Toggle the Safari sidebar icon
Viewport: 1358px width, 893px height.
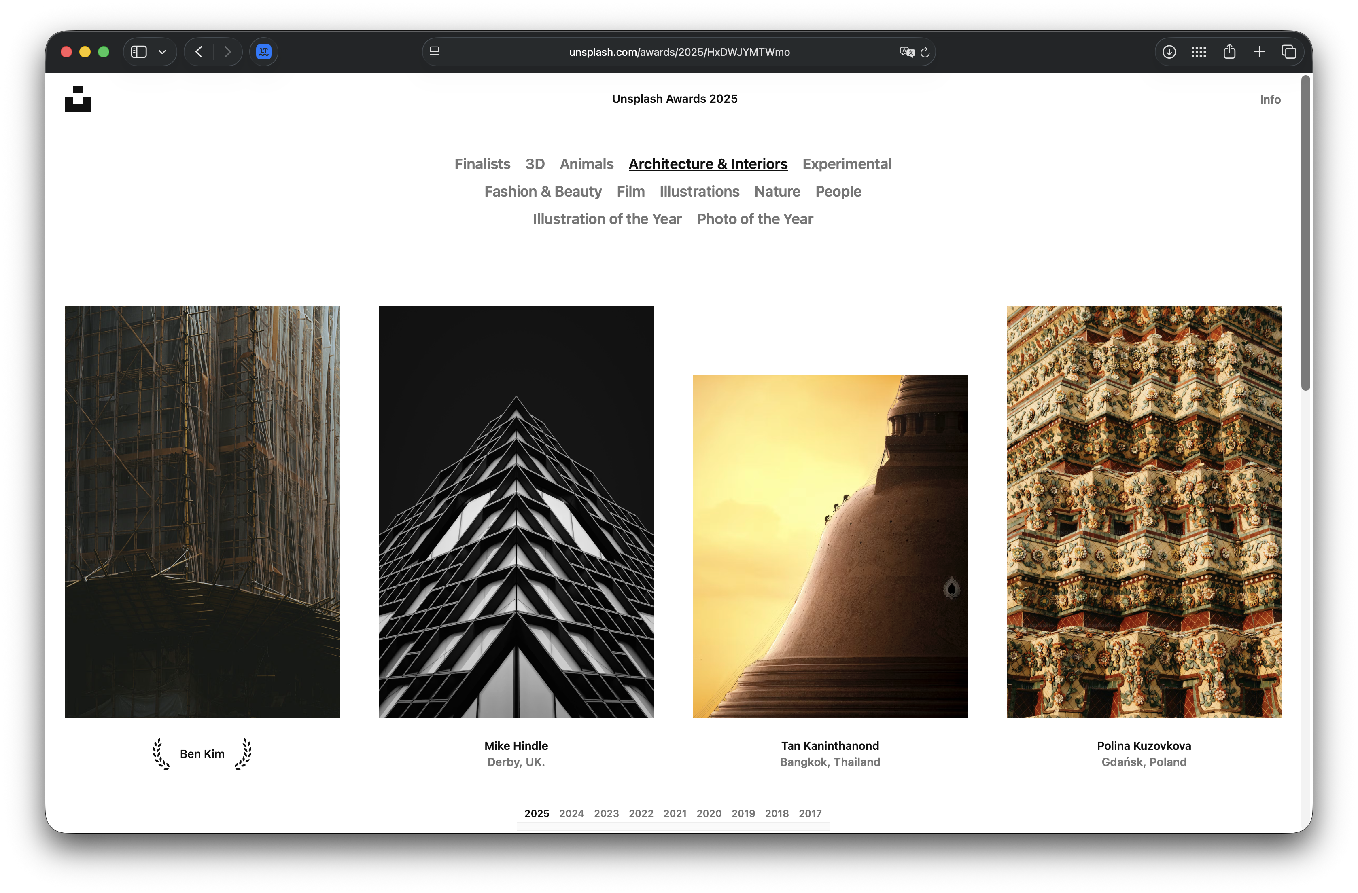139,52
